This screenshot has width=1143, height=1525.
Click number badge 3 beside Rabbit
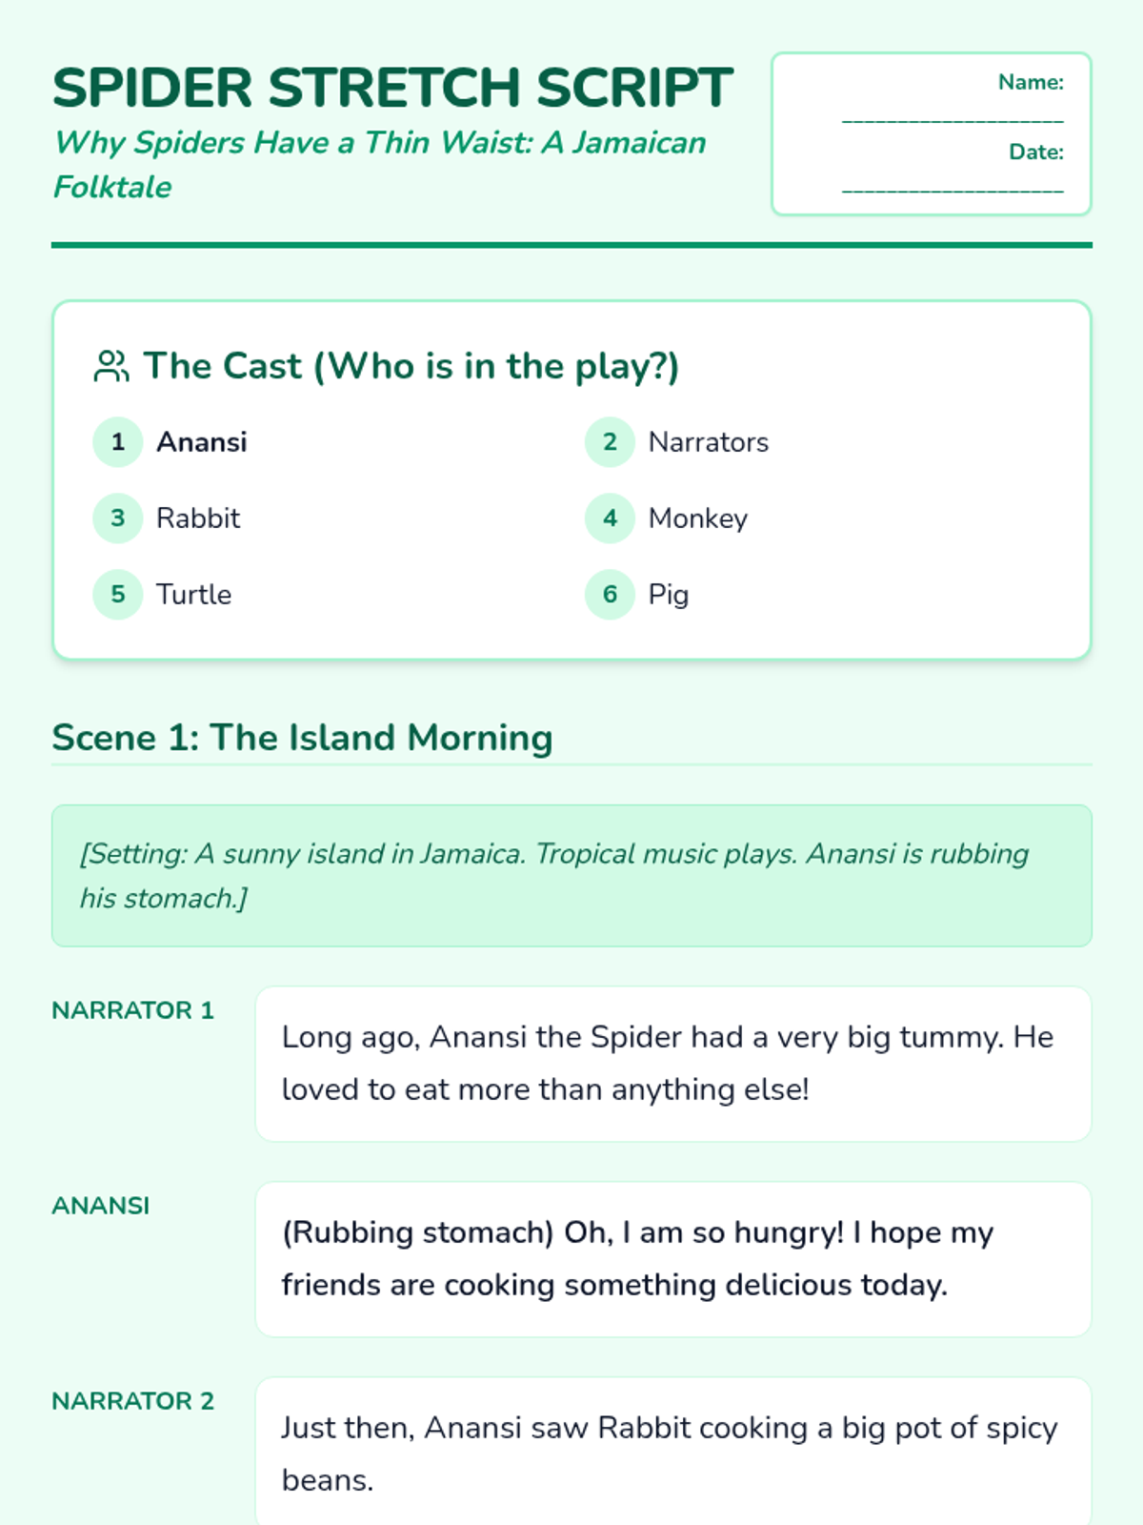pos(118,518)
